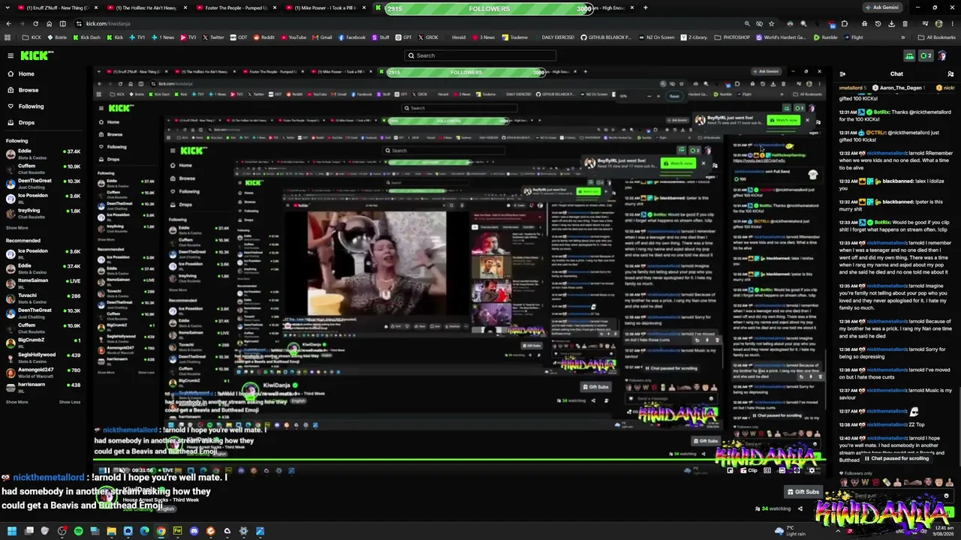Expand Show More under the Recommended list
The width and height of the screenshot is (961, 540).
(17, 402)
